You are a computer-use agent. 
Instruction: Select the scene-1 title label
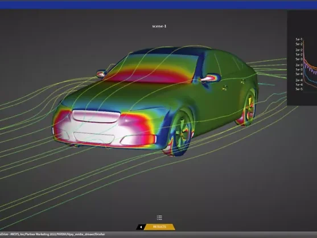(x=159, y=26)
